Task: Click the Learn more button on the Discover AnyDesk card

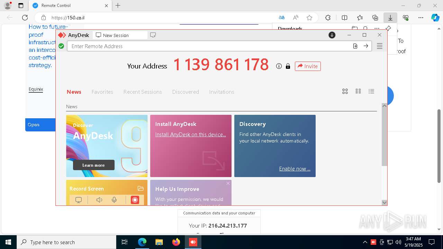Action: 94,165
